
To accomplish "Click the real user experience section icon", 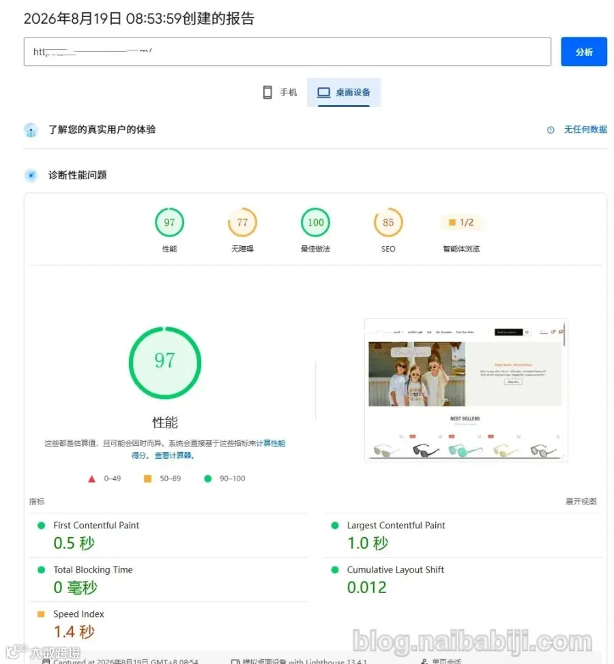I will coord(31,130).
